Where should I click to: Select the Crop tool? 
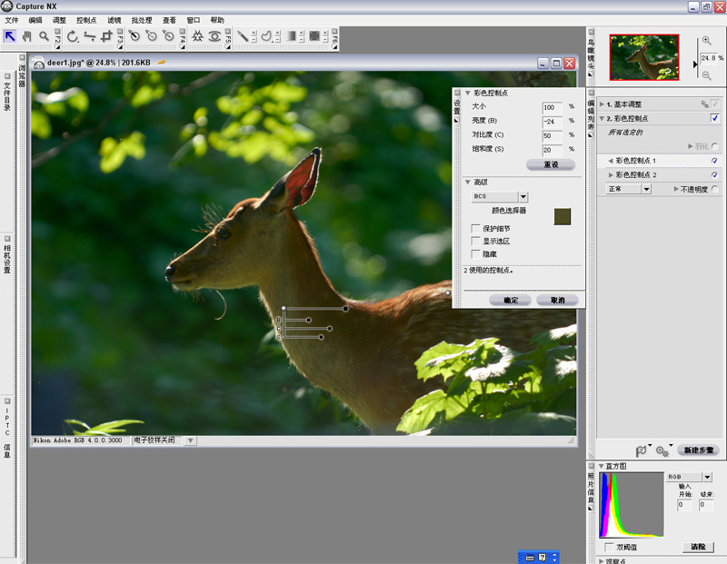(106, 36)
